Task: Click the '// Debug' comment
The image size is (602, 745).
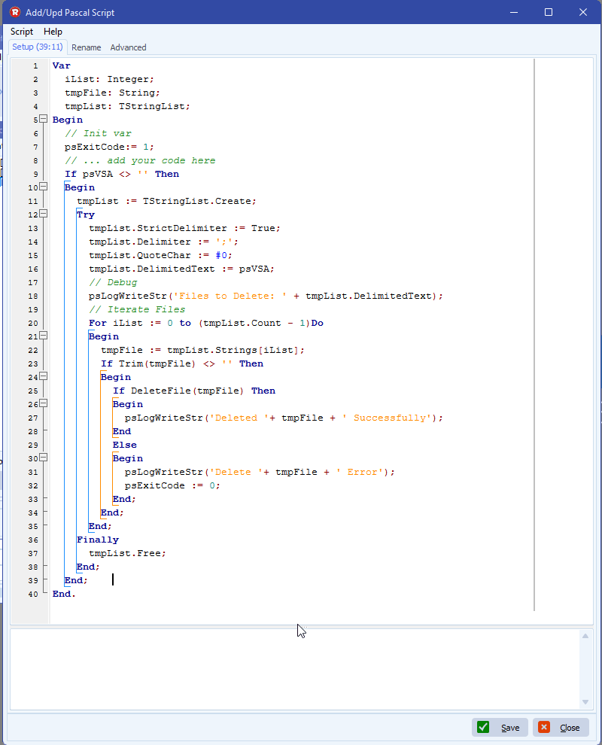Action: pyautogui.click(x=113, y=282)
